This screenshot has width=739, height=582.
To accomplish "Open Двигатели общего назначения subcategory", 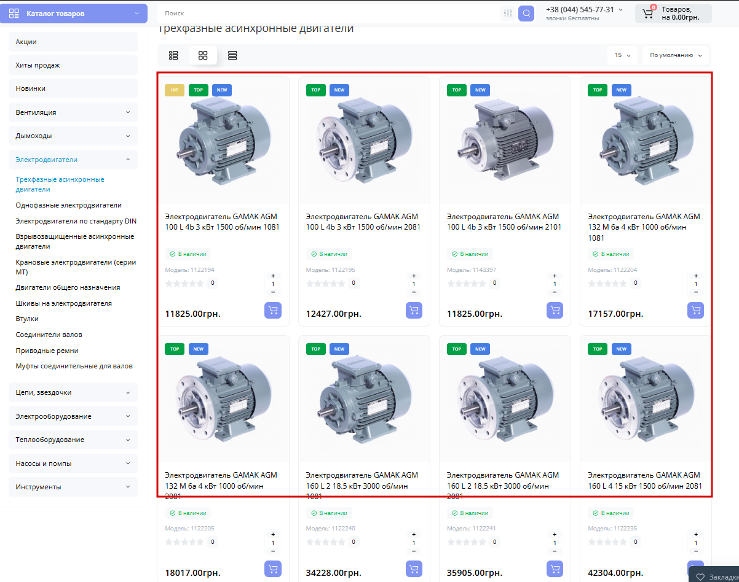I will [68, 287].
